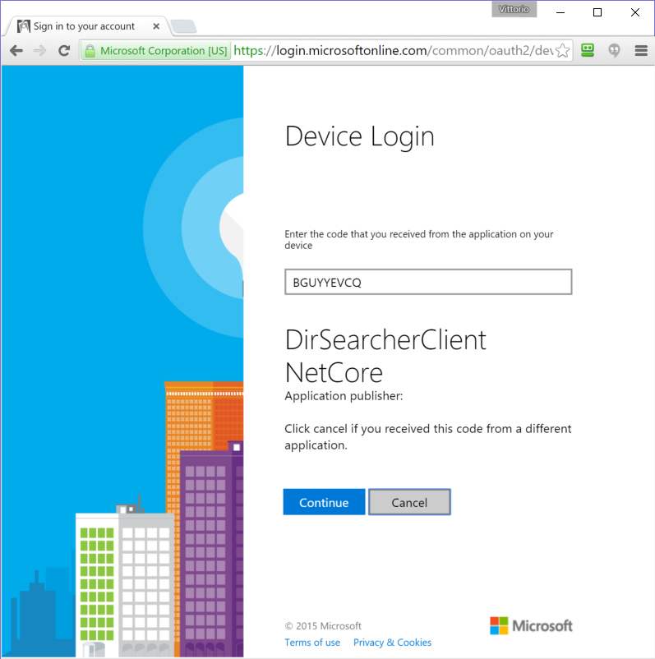Open the Chrome hamburger menu
Viewport: 655px width, 659px height.
(x=641, y=51)
